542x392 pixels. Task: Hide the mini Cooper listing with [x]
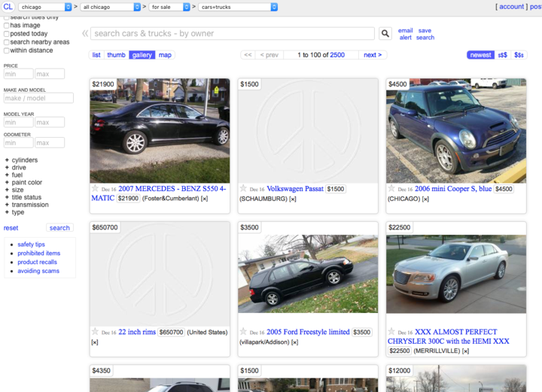point(425,199)
